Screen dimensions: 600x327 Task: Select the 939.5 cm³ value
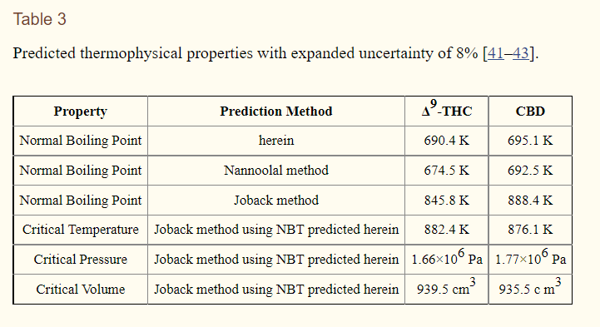tap(447, 287)
